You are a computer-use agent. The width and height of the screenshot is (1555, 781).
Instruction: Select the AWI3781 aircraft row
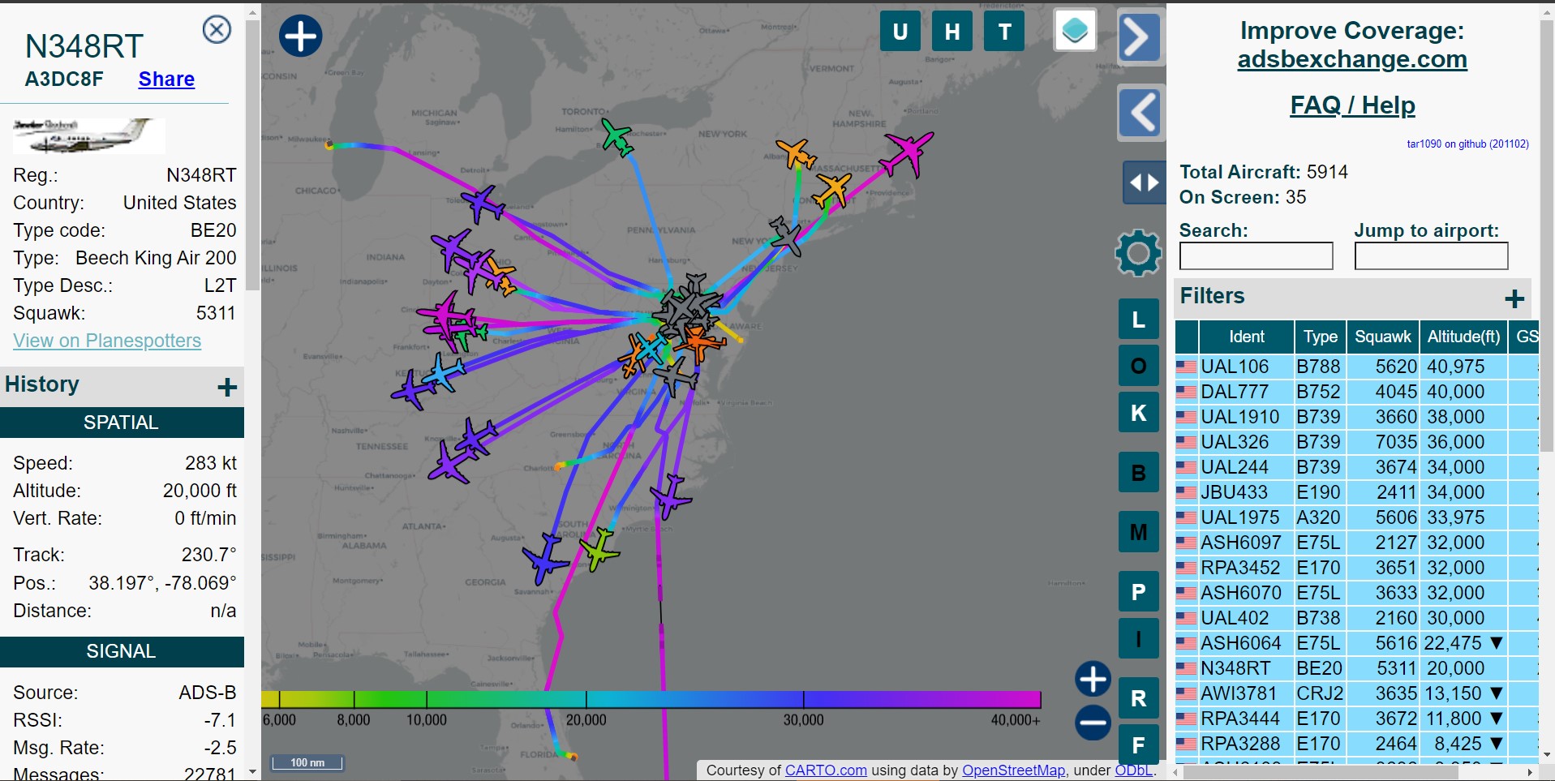[1356, 693]
